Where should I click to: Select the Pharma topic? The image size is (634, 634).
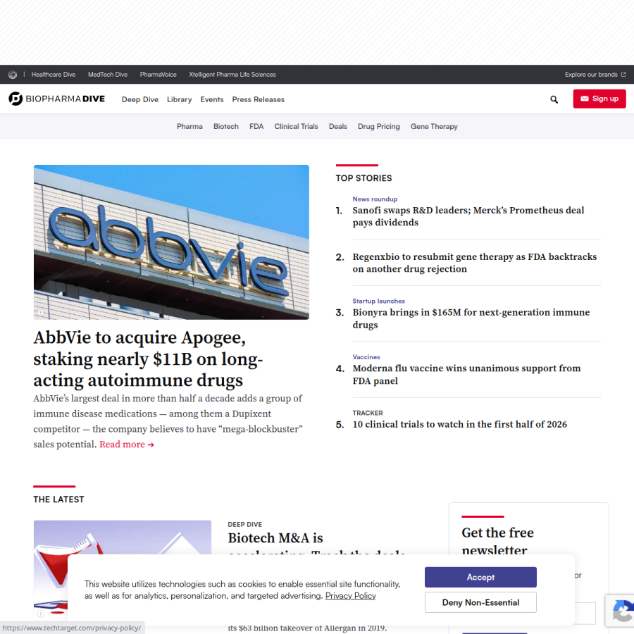pyautogui.click(x=189, y=127)
